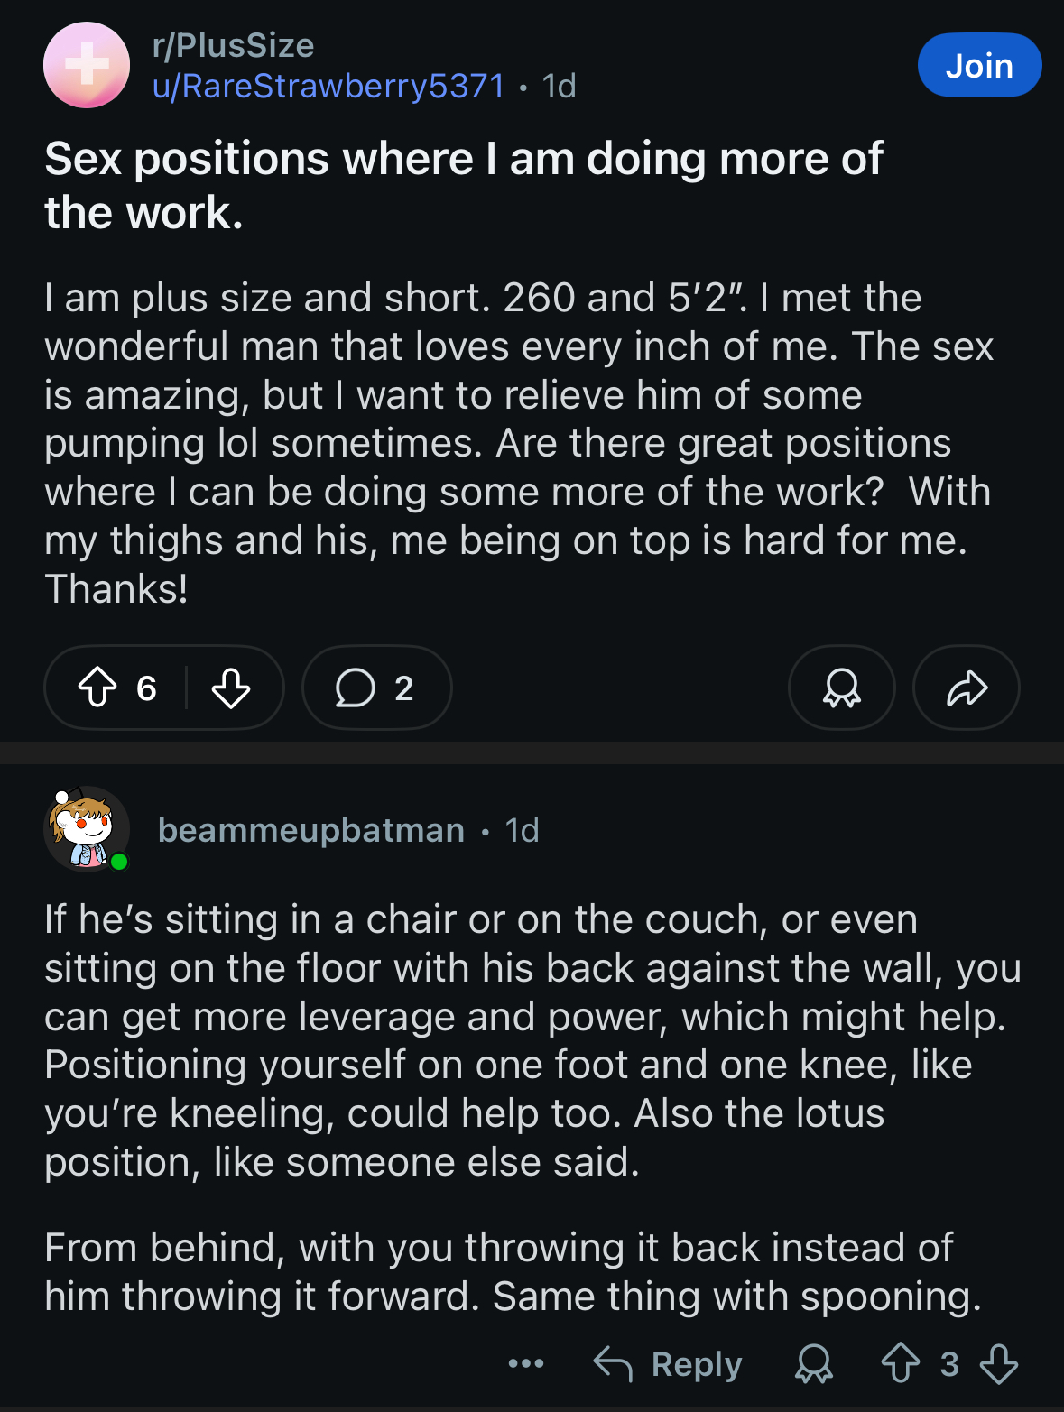1064x1412 pixels.
Task: Share the post
Action: tap(967, 688)
